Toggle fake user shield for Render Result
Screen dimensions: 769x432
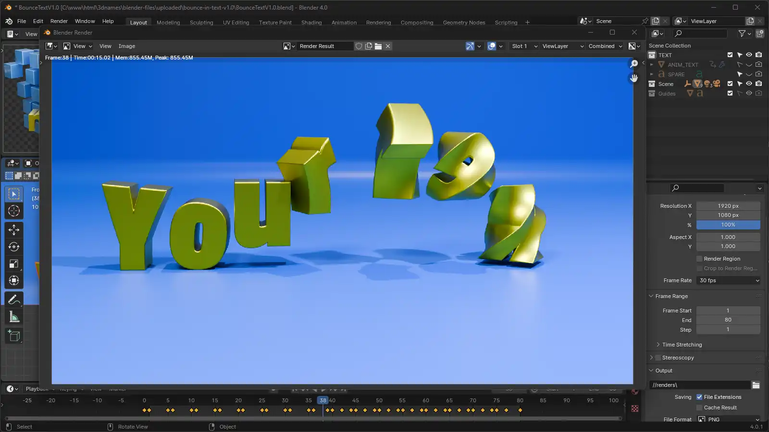click(x=359, y=46)
